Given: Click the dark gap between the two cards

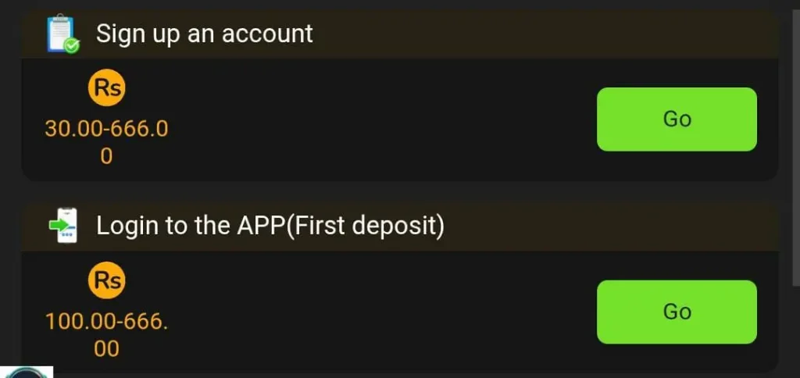Looking at the screenshot, I should 400,191.
